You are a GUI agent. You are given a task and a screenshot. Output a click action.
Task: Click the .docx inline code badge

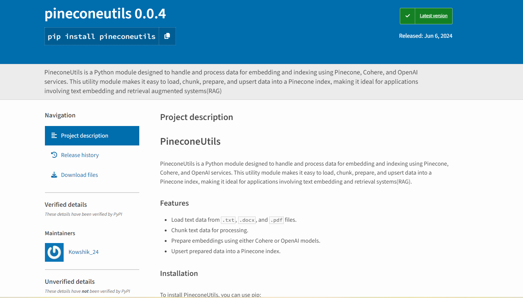247,220
